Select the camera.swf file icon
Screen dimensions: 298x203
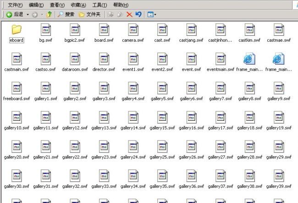coord(133,30)
